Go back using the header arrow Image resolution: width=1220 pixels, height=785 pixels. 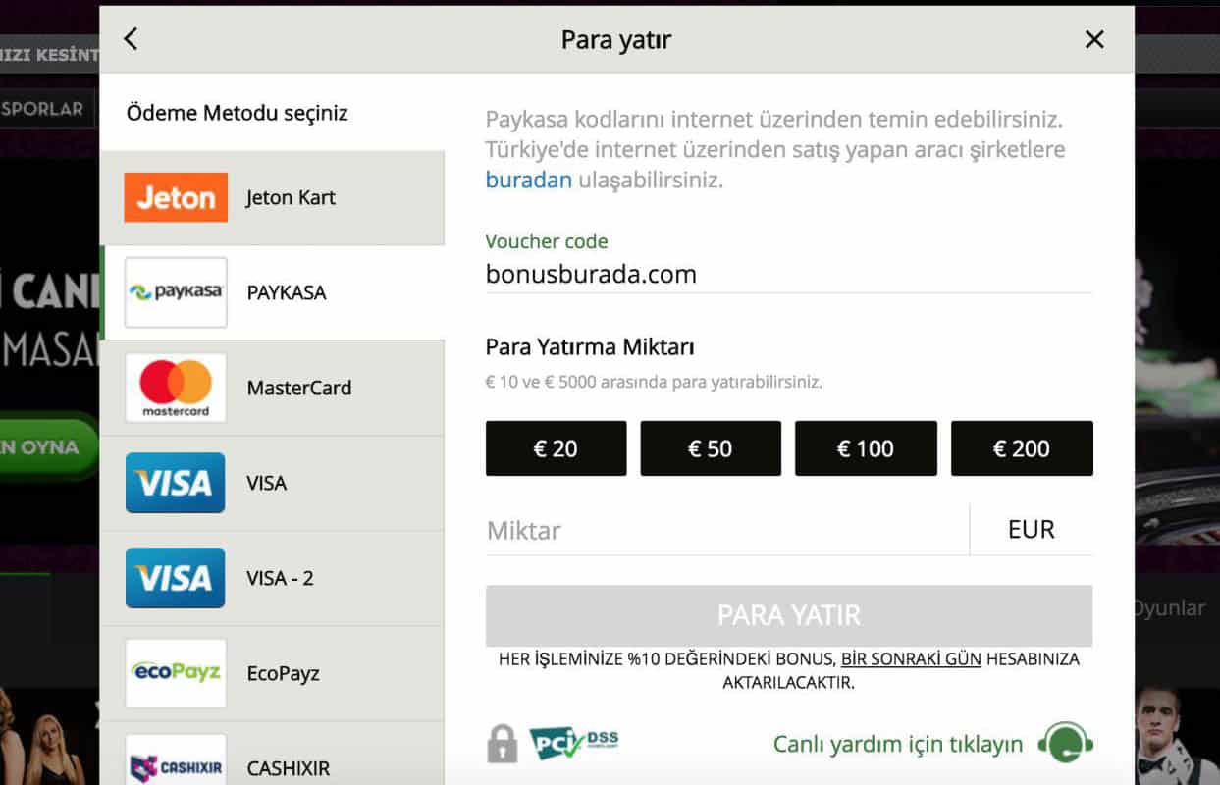click(x=131, y=39)
